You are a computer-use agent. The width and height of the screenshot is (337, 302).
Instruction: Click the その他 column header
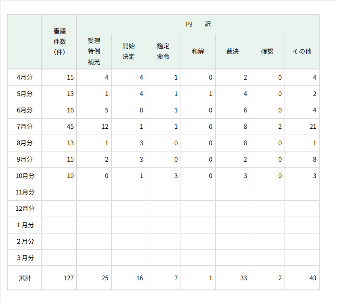coord(302,51)
